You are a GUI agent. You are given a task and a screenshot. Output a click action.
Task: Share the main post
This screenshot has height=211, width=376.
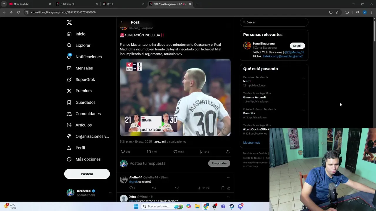pyautogui.click(x=228, y=152)
